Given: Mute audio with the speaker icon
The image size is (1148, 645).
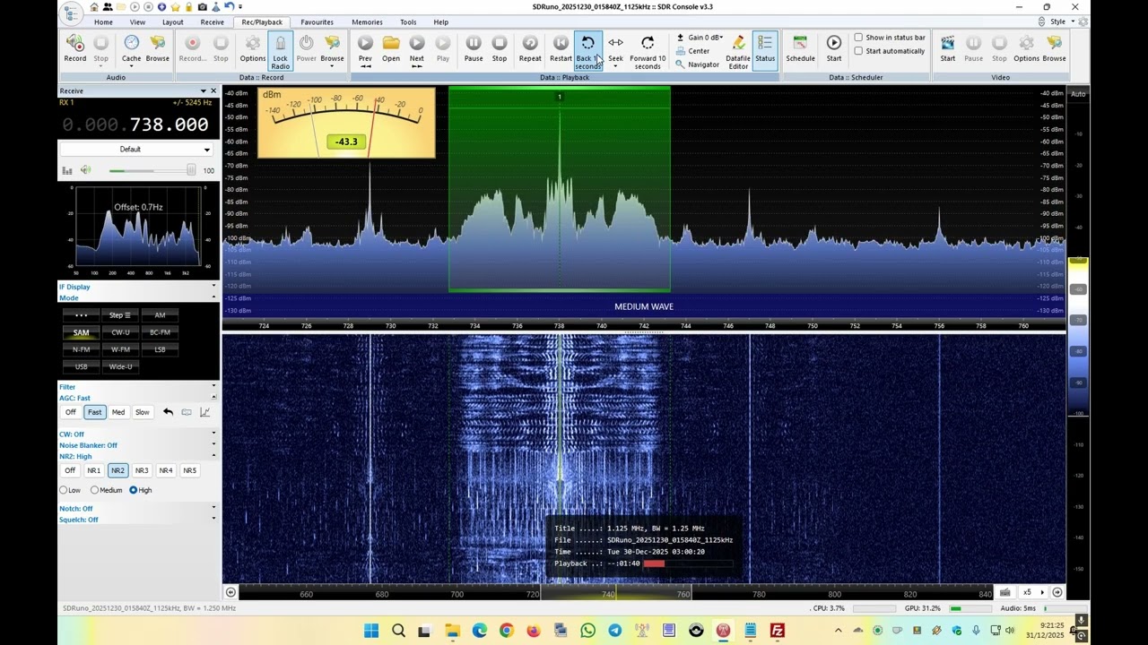Looking at the screenshot, I should pyautogui.click(x=86, y=170).
